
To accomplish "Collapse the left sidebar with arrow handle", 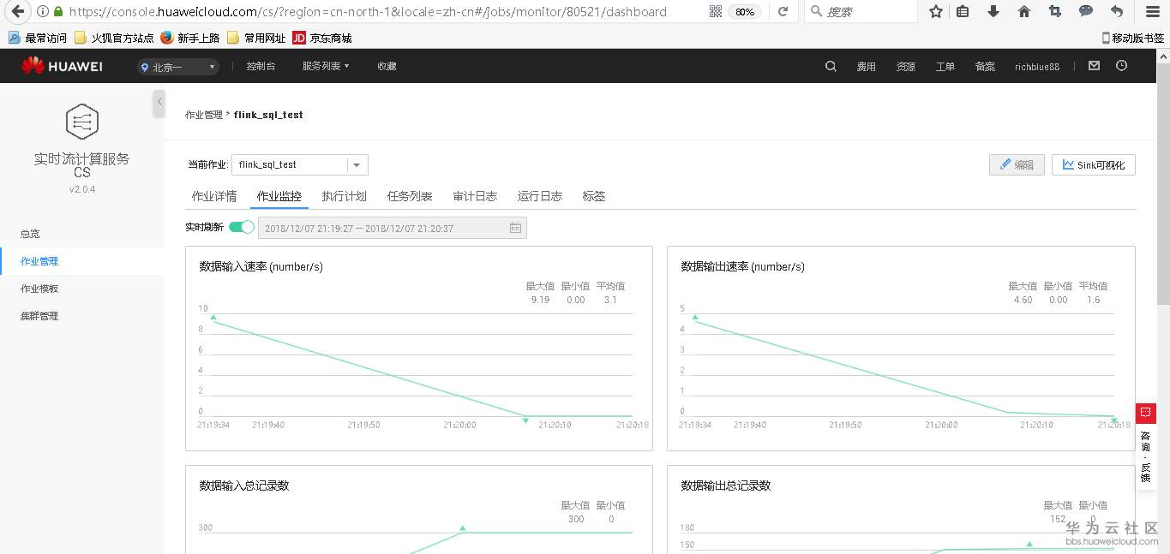I will (x=159, y=103).
